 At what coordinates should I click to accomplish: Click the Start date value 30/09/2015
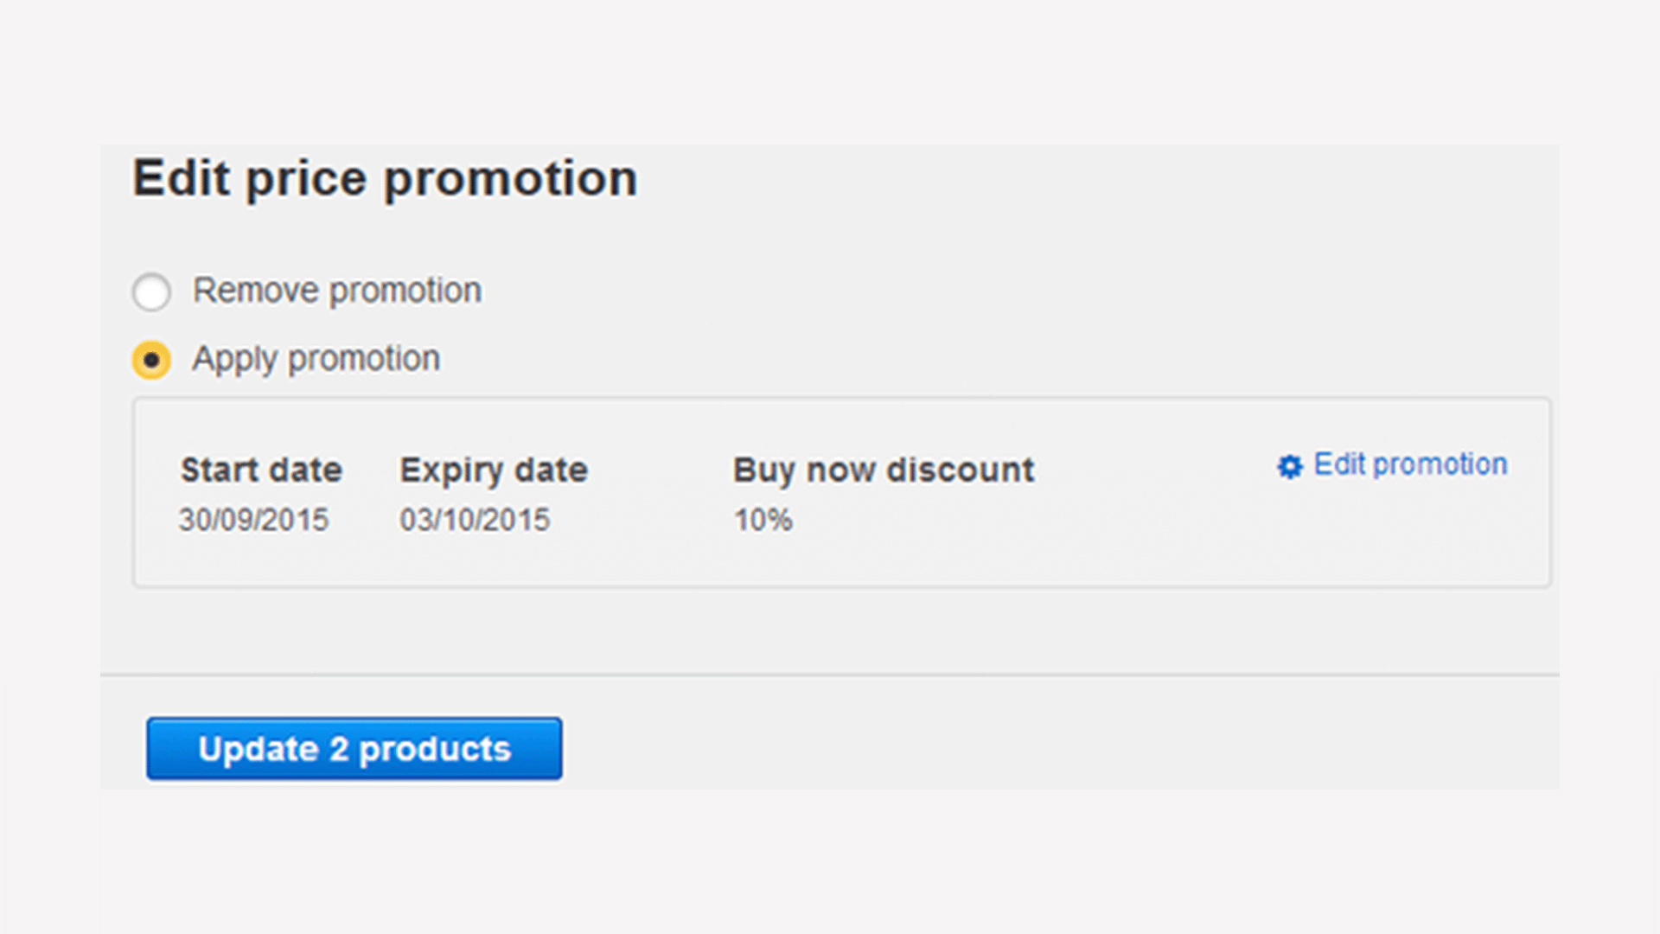tap(254, 519)
